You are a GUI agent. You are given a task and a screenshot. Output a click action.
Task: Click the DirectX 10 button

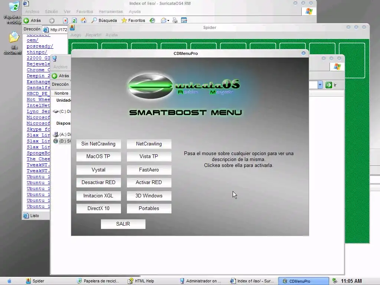pos(98,208)
